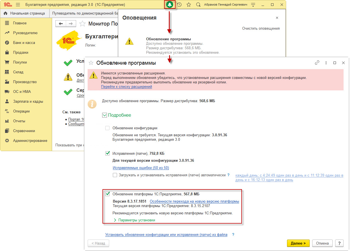
Task: Open Исправляемые ошибки (50 из 50) link
Action: 141,168
